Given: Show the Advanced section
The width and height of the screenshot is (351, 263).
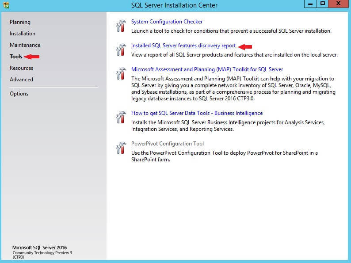Looking at the screenshot, I should (x=21, y=80).
